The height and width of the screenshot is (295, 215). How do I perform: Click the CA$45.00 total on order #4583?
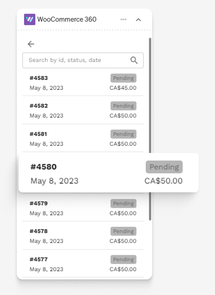click(123, 88)
